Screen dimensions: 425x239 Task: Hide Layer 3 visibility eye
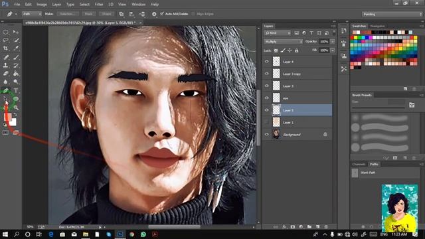[x=267, y=86]
